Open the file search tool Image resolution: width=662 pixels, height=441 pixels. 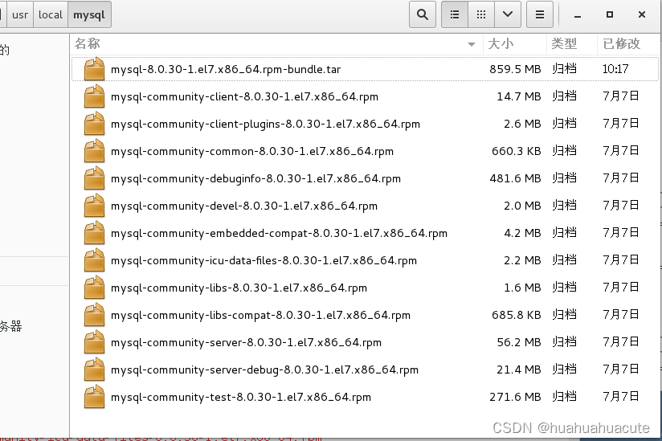click(423, 14)
